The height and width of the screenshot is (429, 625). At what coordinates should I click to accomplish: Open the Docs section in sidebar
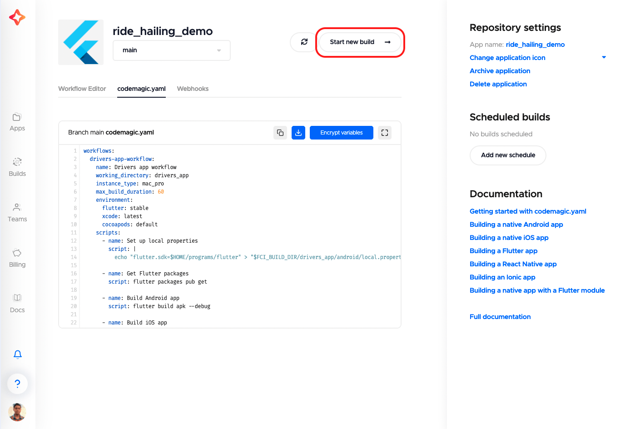point(17,304)
